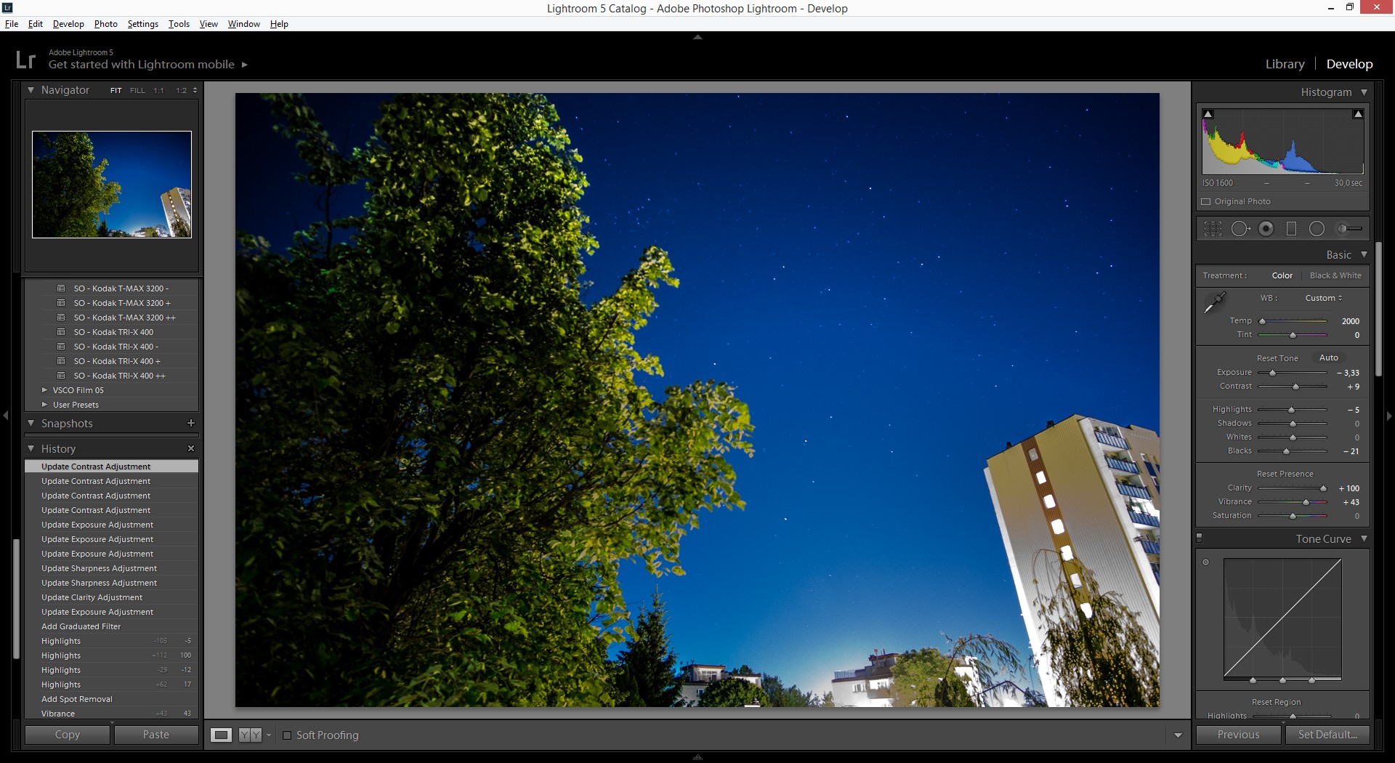Collapse the Basic panel
This screenshot has width=1395, height=763.
(x=1364, y=255)
